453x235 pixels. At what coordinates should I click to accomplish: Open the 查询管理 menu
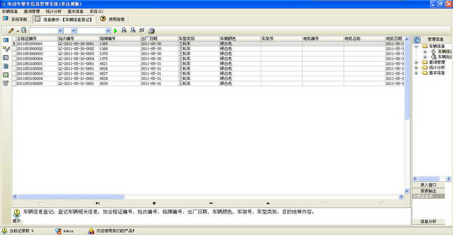[32, 11]
